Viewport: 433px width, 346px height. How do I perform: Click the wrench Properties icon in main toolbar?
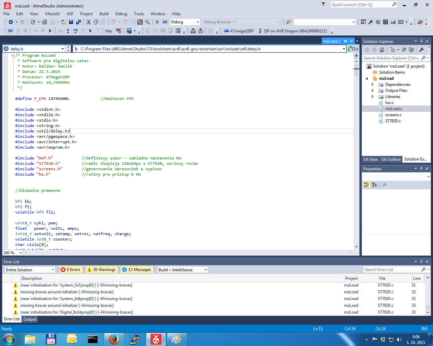click(370, 22)
